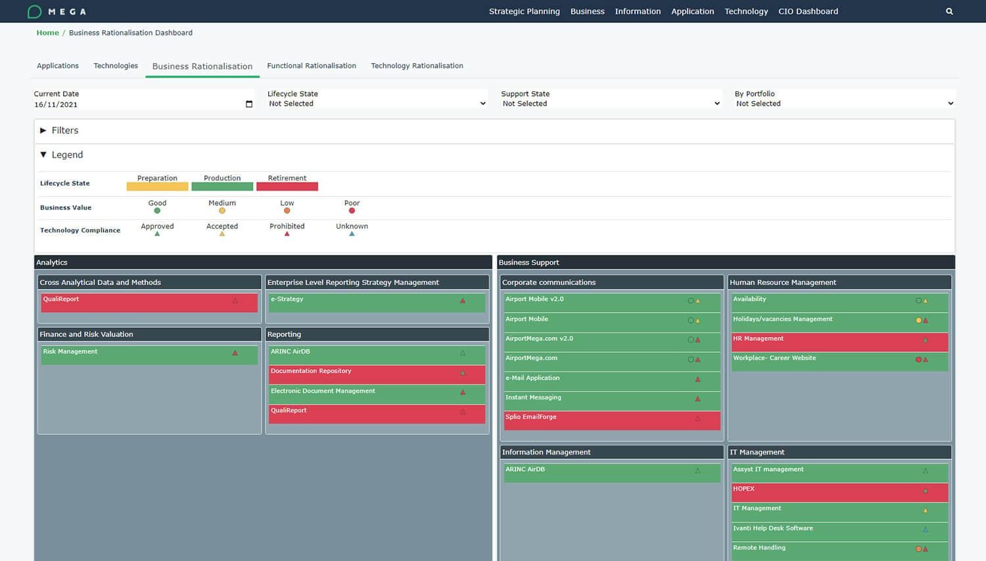Click the Finance and Risk Valuation header

click(x=149, y=334)
